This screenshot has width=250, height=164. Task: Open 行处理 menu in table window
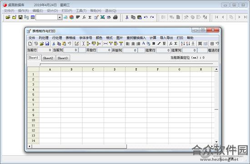click(x=57, y=38)
